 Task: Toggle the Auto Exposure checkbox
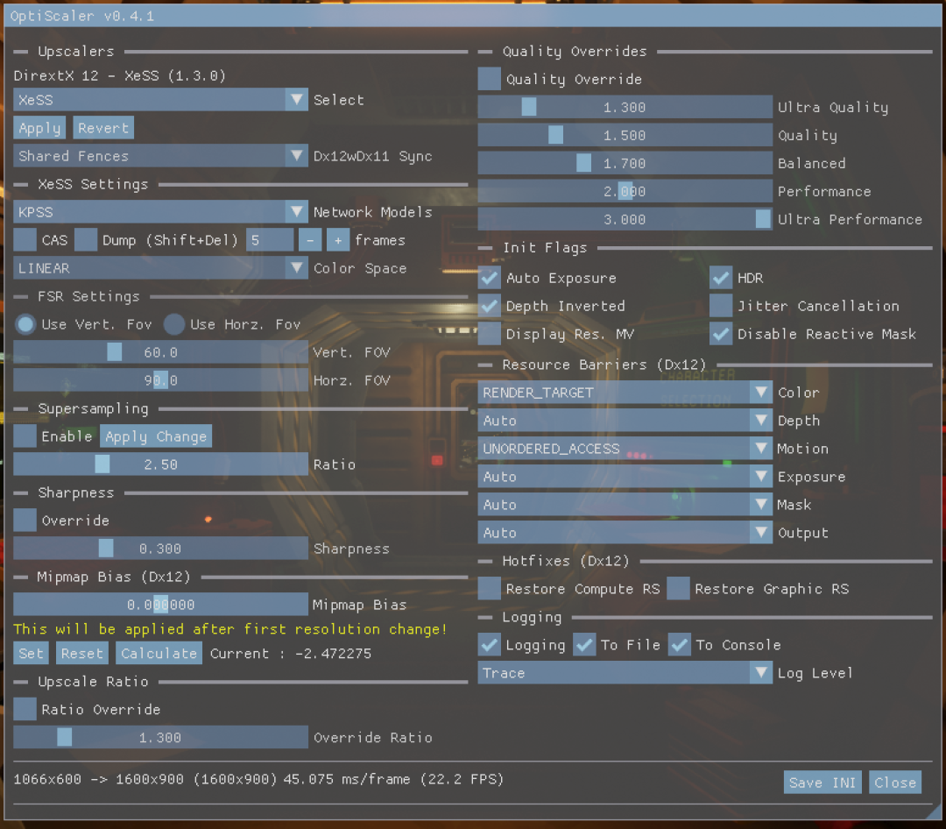[x=490, y=278]
